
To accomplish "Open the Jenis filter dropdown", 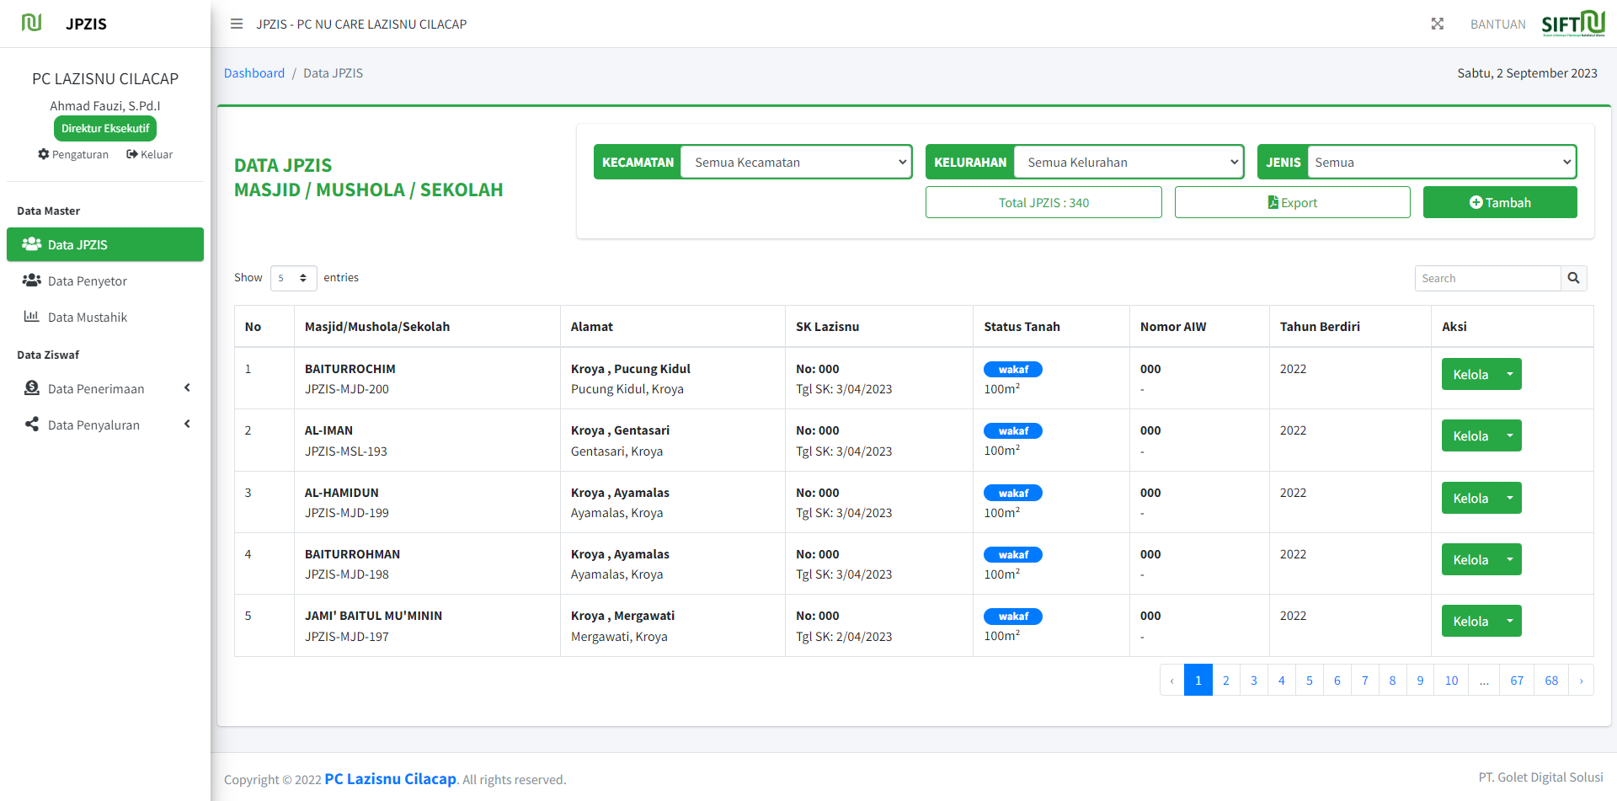I will (1441, 163).
